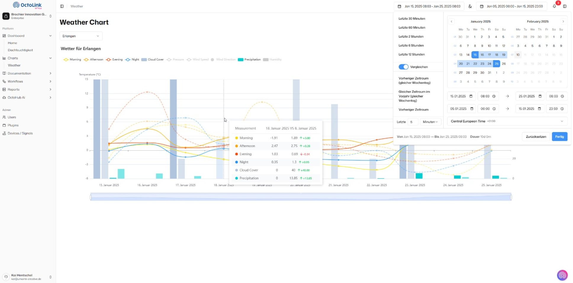
Task: Click the Fertig button
Action: [x=559, y=136]
